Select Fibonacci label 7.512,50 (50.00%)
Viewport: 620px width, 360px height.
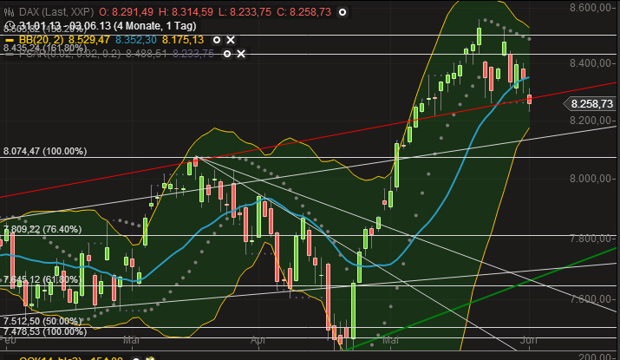point(42,321)
